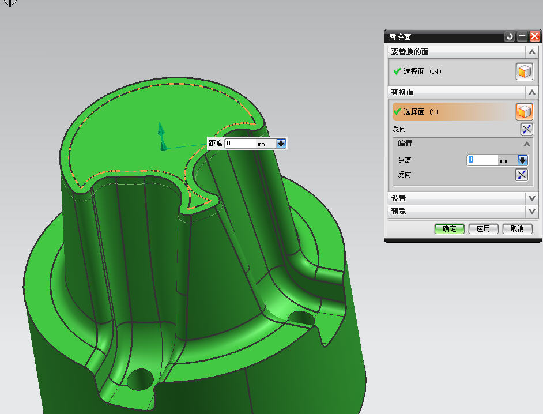The width and height of the screenshot is (543, 414).
Task: Click the 距离 input field in dialog
Action: pyautogui.click(x=482, y=160)
